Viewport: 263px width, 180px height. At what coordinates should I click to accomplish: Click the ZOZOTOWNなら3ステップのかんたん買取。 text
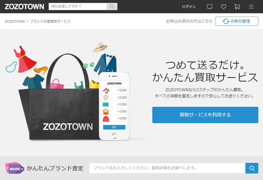tap(204, 90)
